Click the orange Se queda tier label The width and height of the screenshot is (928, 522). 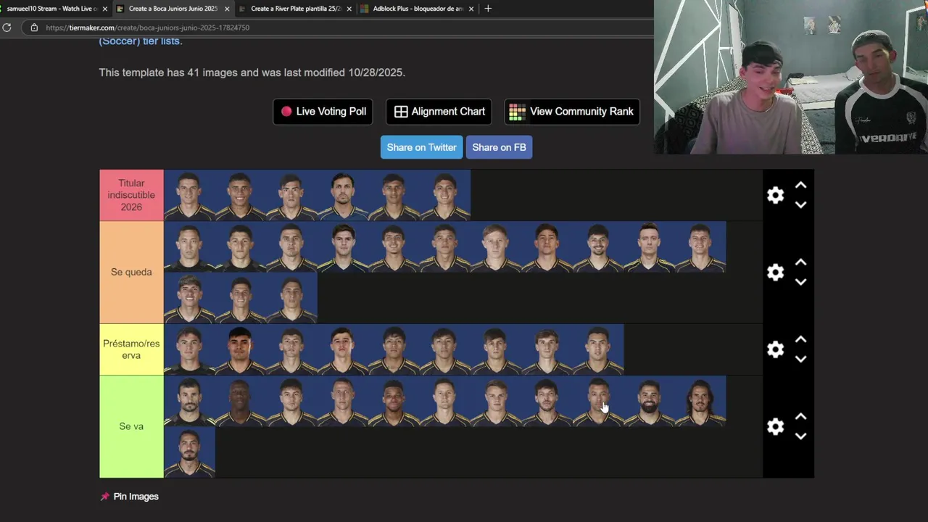coord(131,272)
